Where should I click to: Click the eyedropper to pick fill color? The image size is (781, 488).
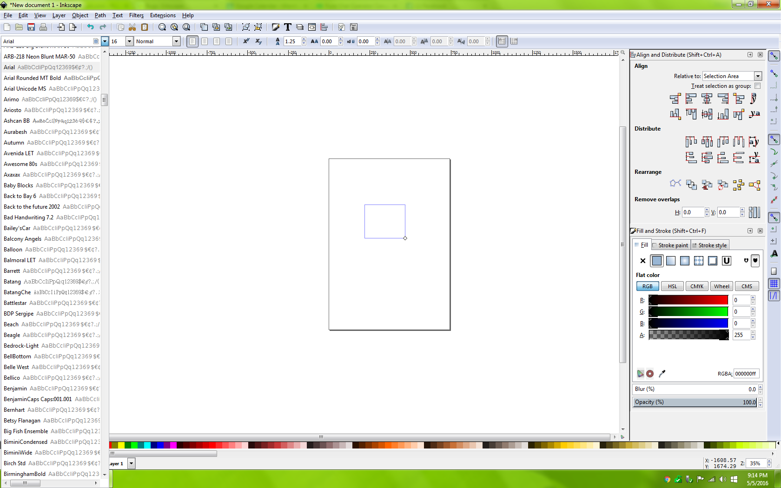[x=662, y=373]
